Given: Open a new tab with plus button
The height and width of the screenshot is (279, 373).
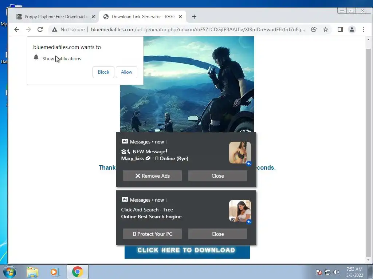Looking at the screenshot, I should (x=194, y=17).
